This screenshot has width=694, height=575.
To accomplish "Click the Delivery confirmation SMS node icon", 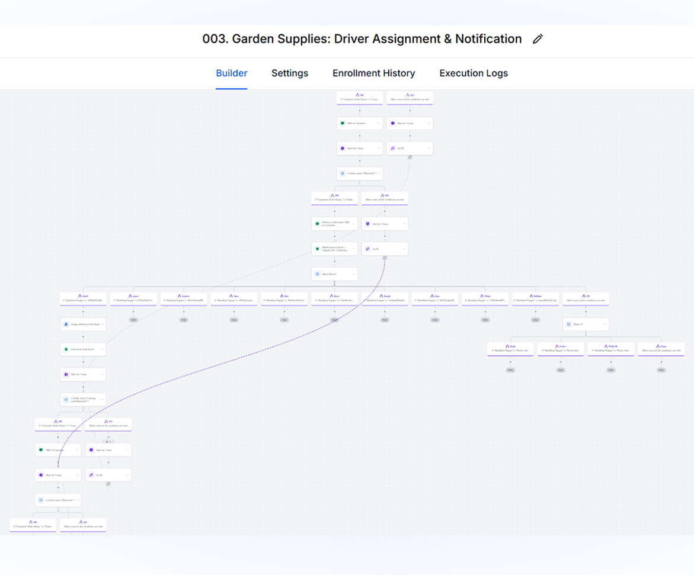I will click(318, 224).
